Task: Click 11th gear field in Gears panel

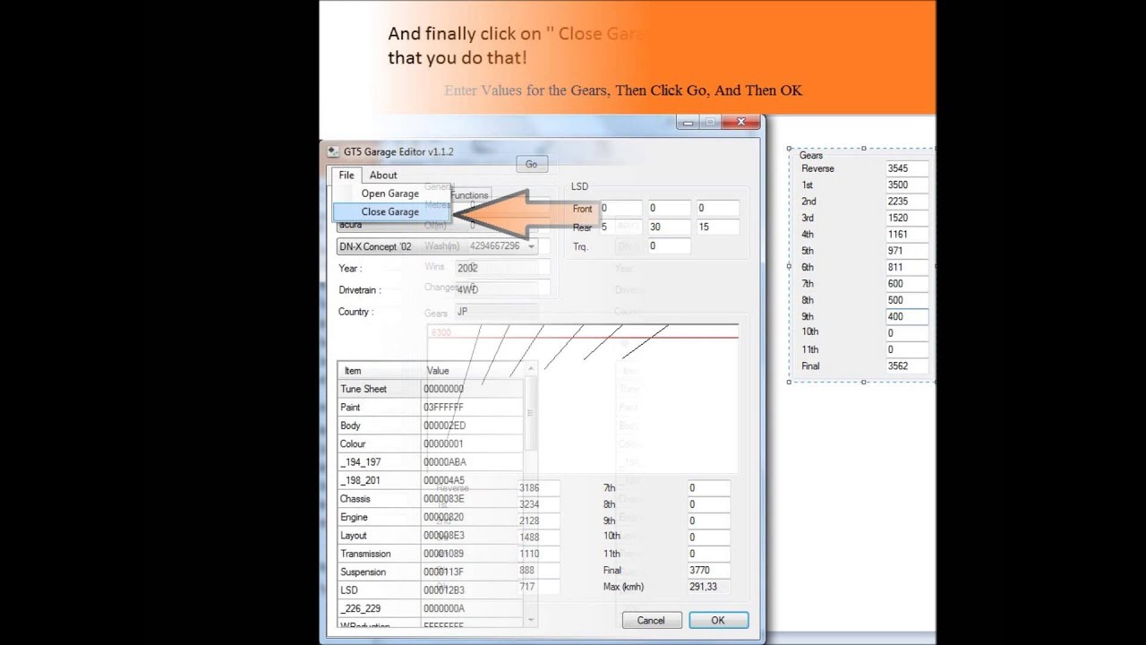Action: point(906,349)
